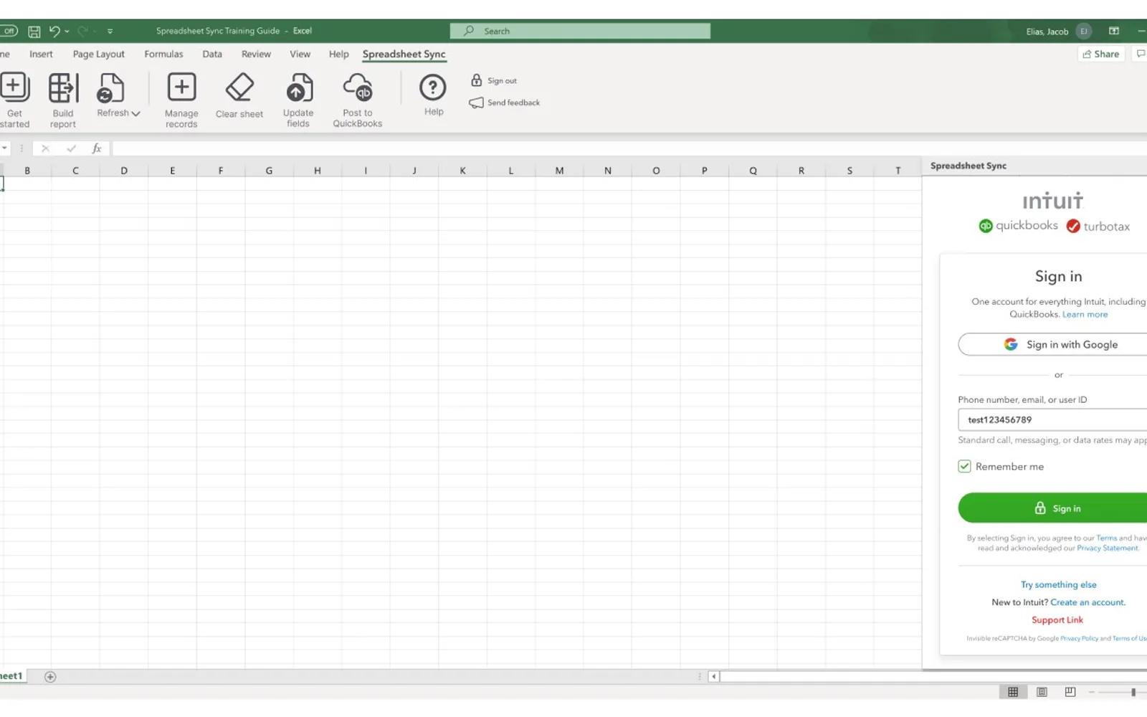Open the Data ribbon tab
This screenshot has width=1147, height=717.
click(212, 54)
